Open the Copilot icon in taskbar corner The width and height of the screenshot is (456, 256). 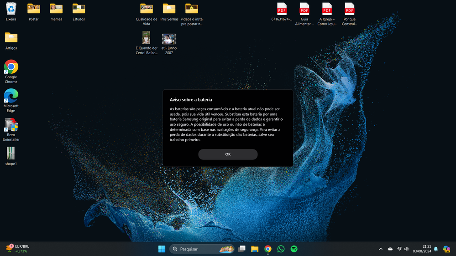pyautogui.click(x=446, y=249)
